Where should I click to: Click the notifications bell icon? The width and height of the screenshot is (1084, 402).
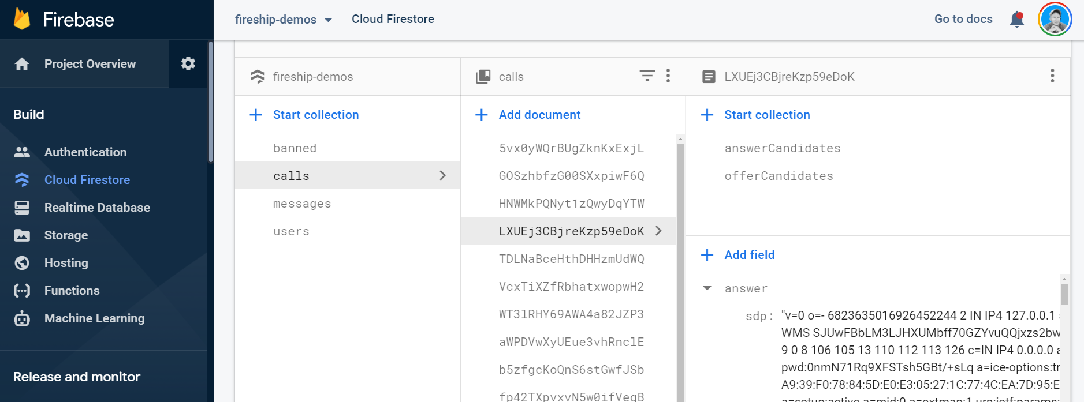(1016, 20)
